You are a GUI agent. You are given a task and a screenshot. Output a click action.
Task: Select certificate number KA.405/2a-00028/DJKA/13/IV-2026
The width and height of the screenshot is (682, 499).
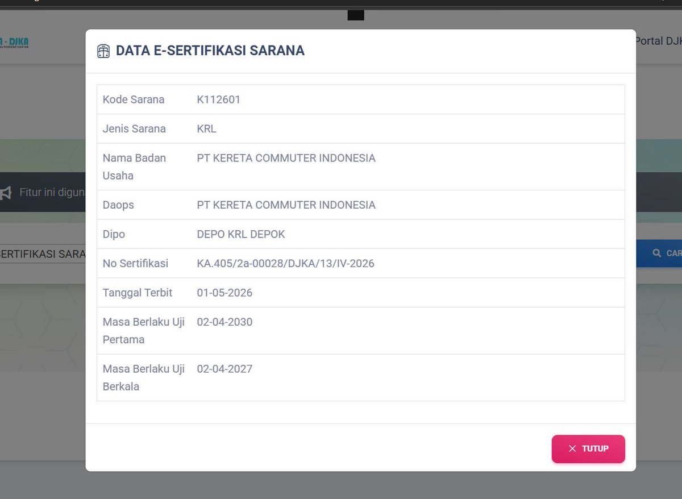286,264
